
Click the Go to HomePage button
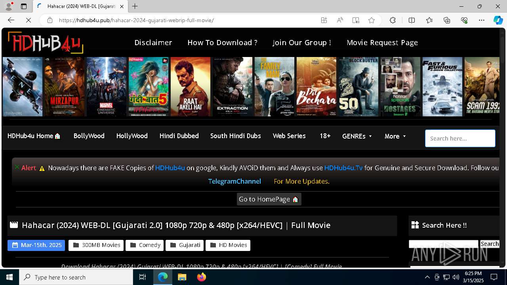tap(269, 199)
